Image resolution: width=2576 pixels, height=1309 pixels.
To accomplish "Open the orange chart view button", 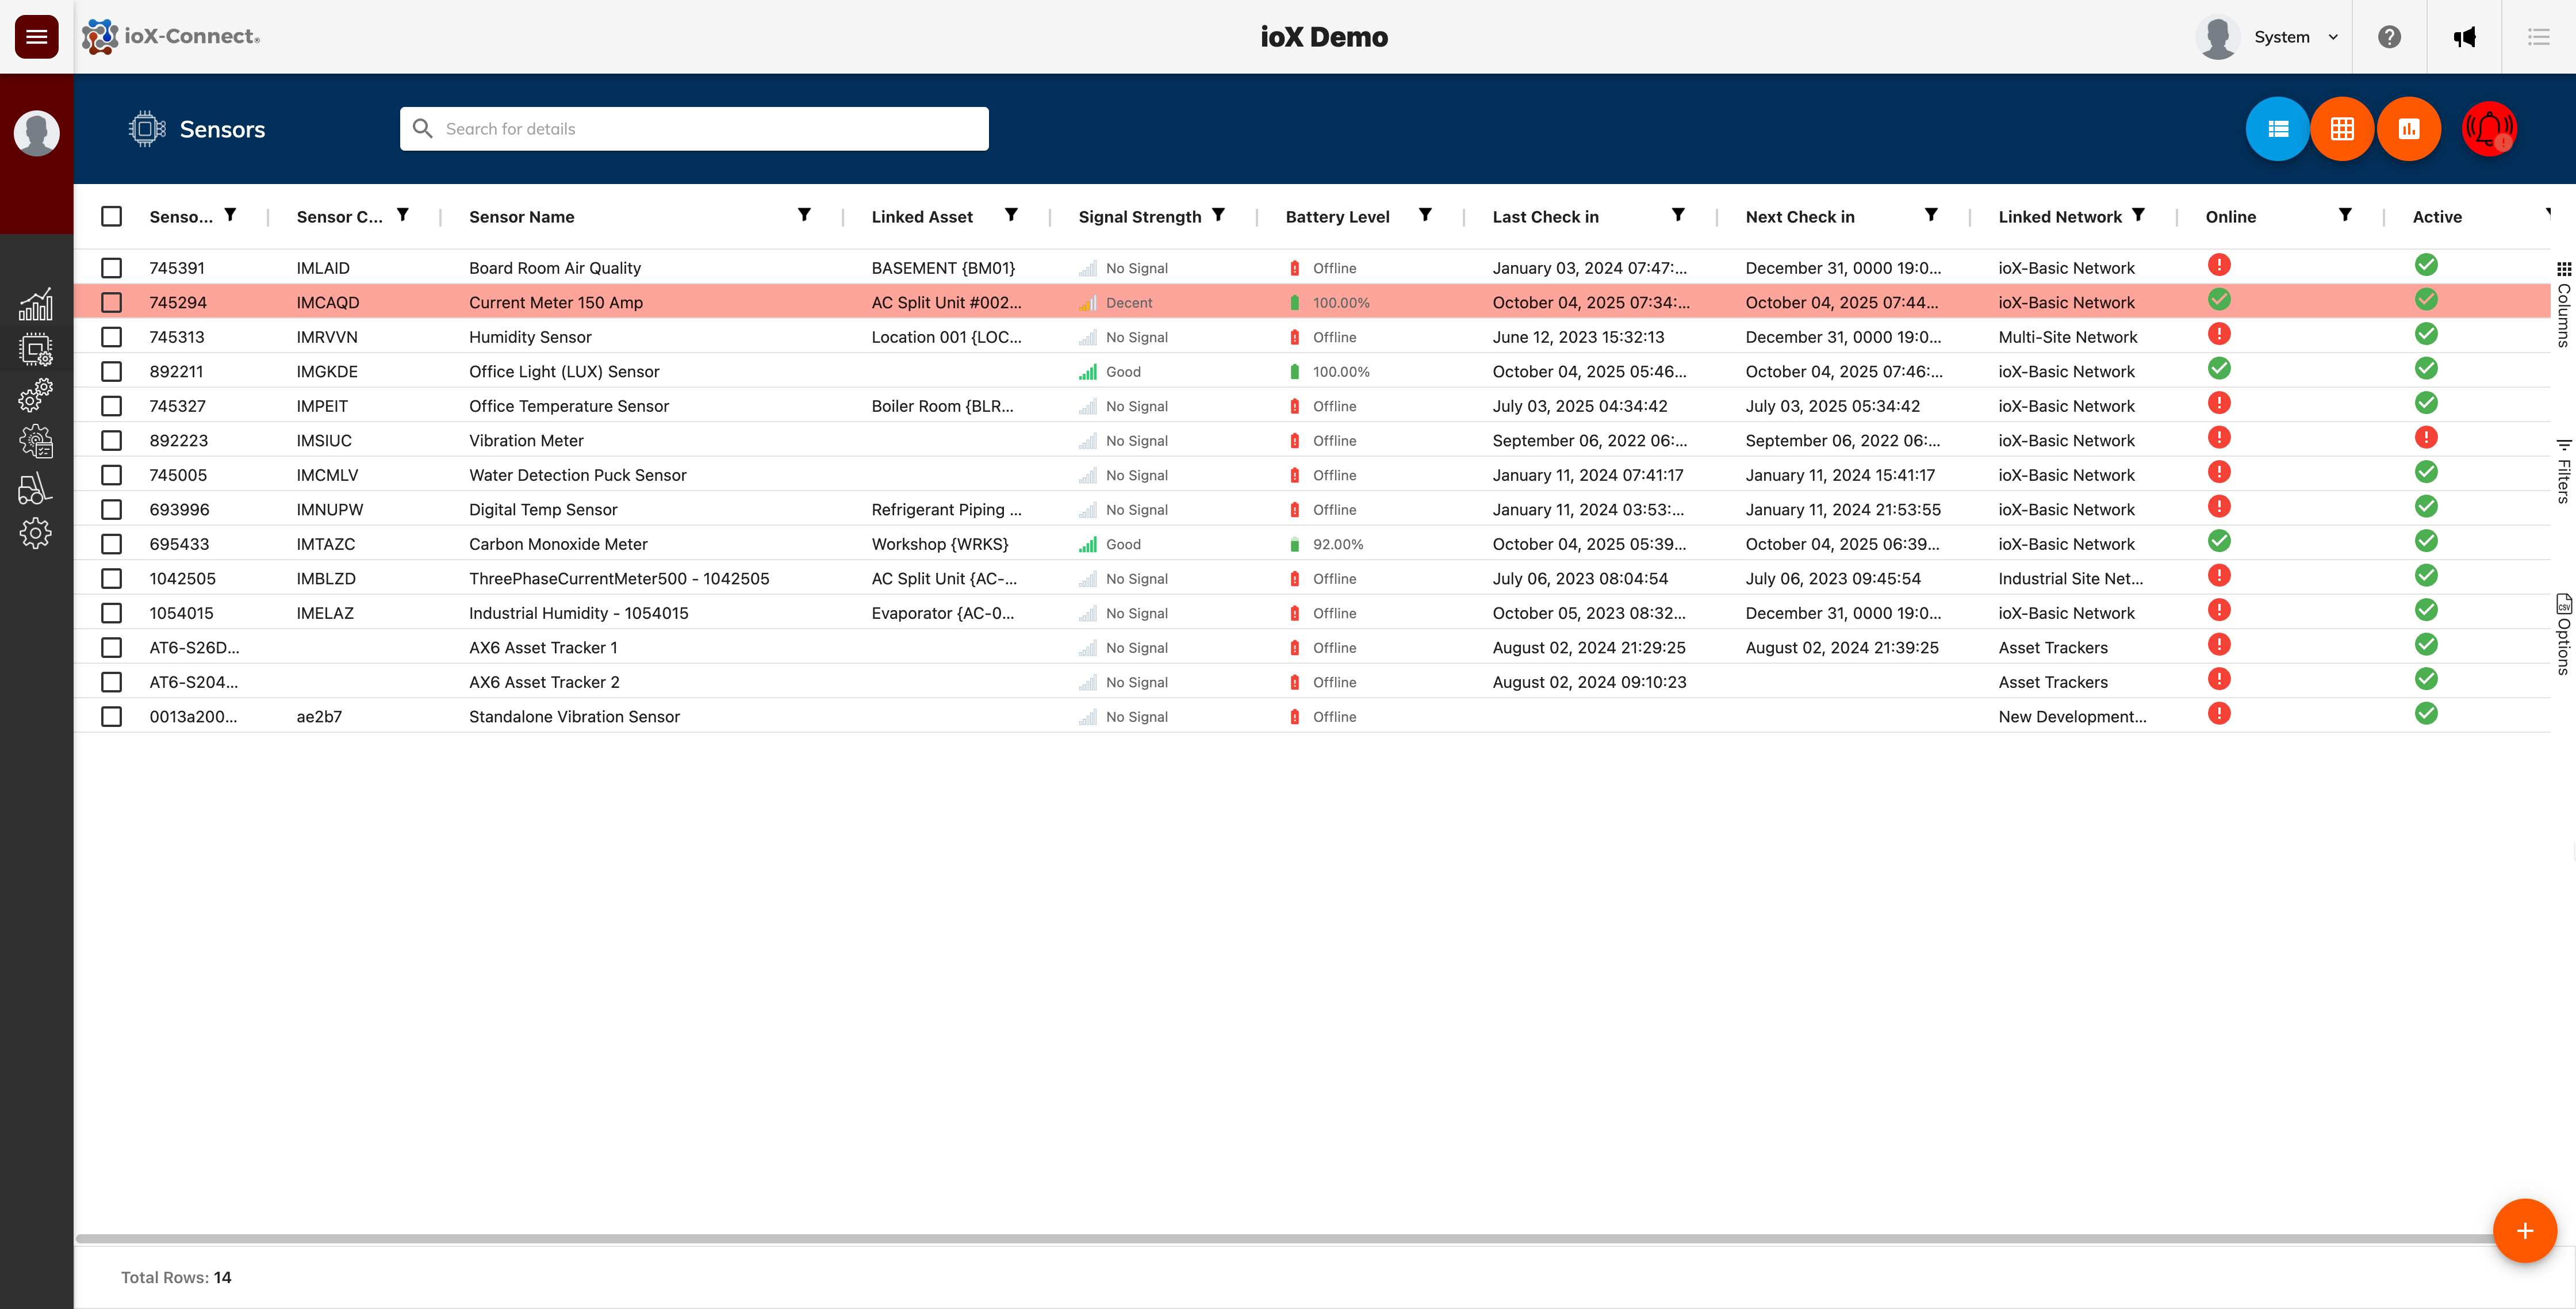I will point(2408,129).
